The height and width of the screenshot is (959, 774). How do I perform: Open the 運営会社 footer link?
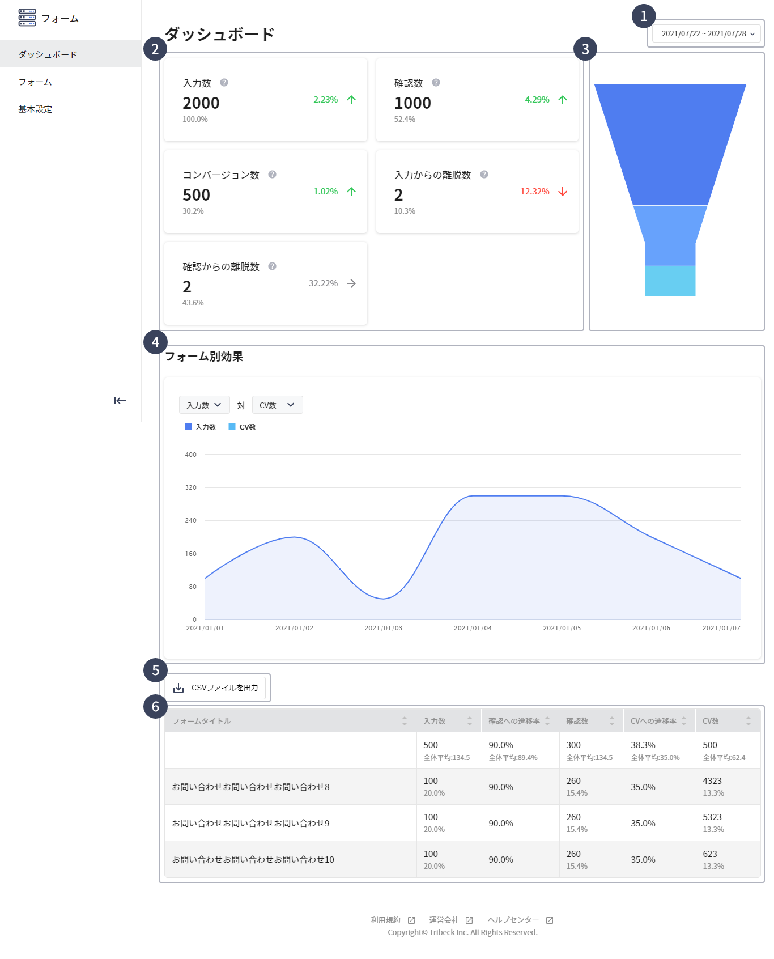point(444,920)
